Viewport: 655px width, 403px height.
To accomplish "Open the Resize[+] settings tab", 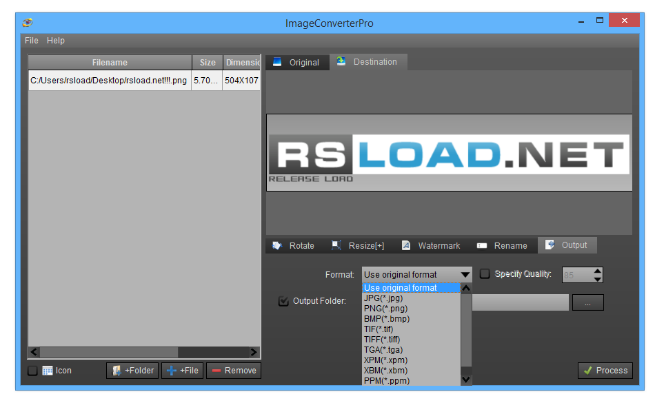I will click(x=358, y=246).
